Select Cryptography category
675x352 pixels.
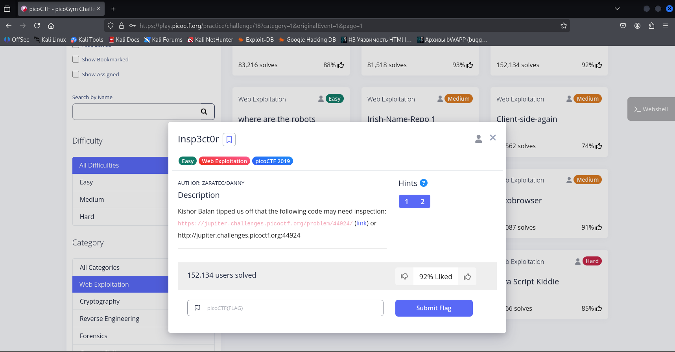(x=100, y=301)
